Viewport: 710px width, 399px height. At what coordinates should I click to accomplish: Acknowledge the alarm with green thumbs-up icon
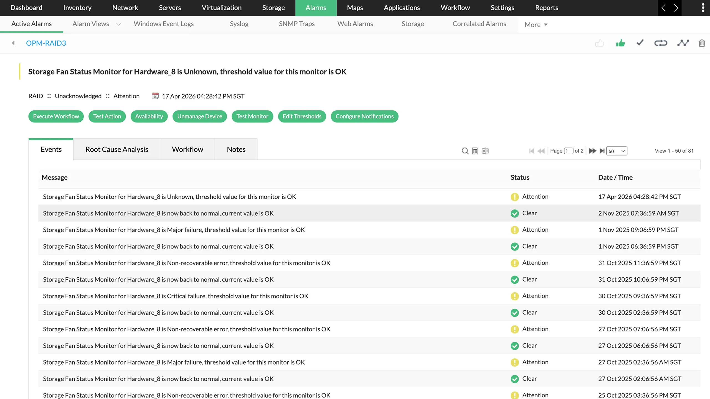click(620, 43)
